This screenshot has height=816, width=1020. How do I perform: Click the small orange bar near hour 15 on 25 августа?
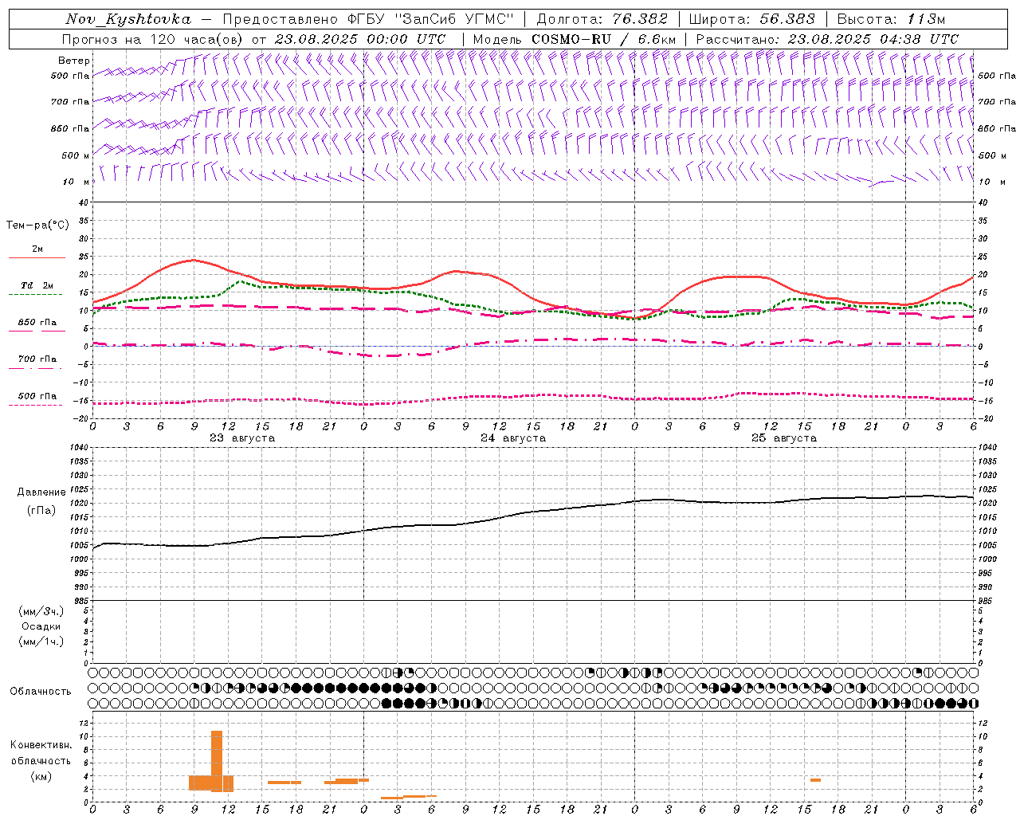(815, 780)
